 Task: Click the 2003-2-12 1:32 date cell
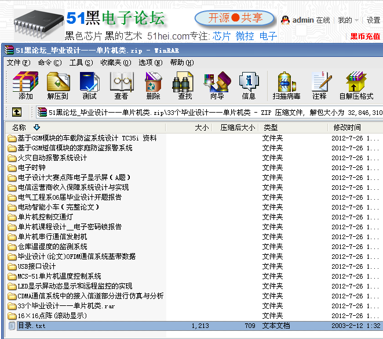coord(356,326)
